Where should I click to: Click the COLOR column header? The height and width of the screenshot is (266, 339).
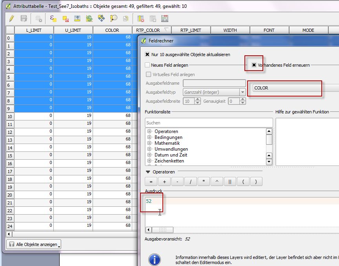tap(112, 30)
